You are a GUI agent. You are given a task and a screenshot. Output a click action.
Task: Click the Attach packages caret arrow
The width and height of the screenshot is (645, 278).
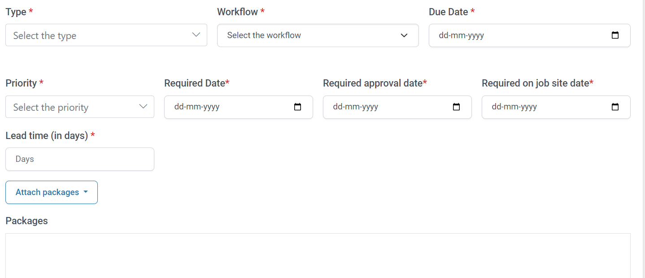click(x=86, y=192)
